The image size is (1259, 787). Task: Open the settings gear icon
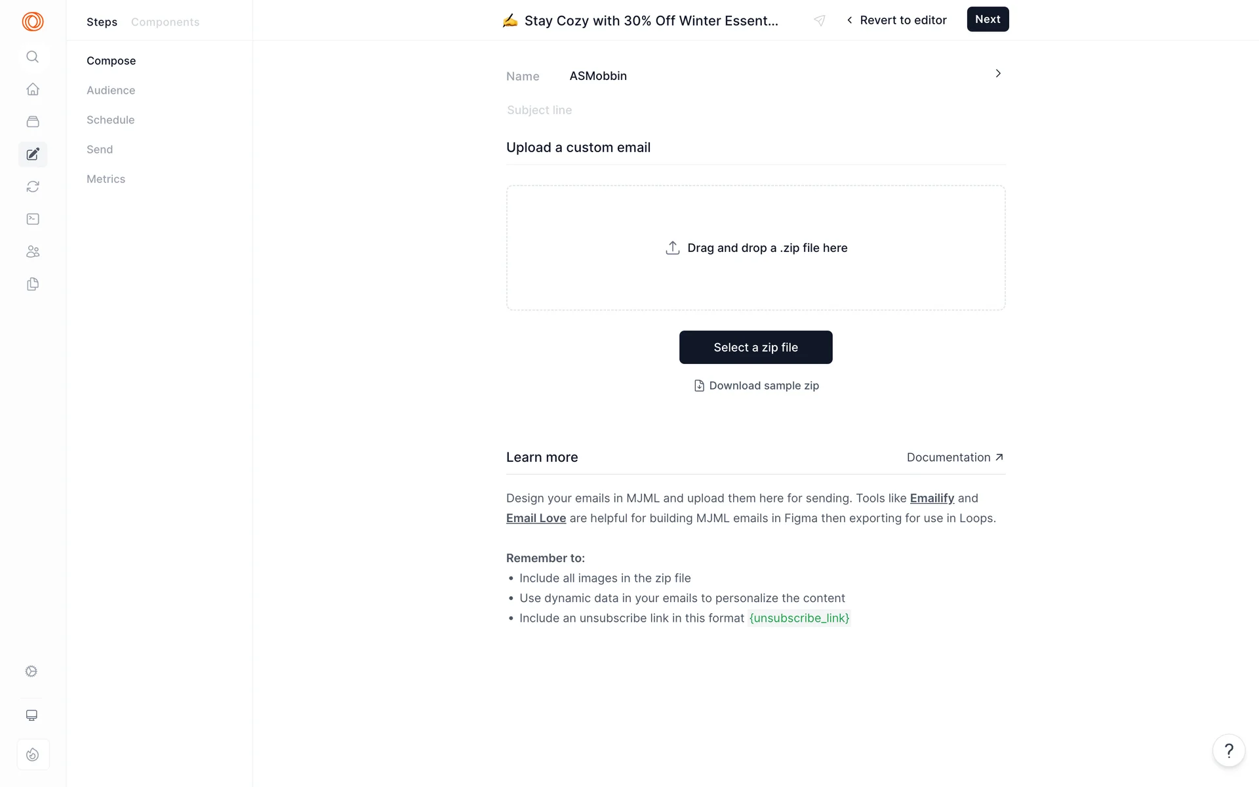[x=31, y=671]
